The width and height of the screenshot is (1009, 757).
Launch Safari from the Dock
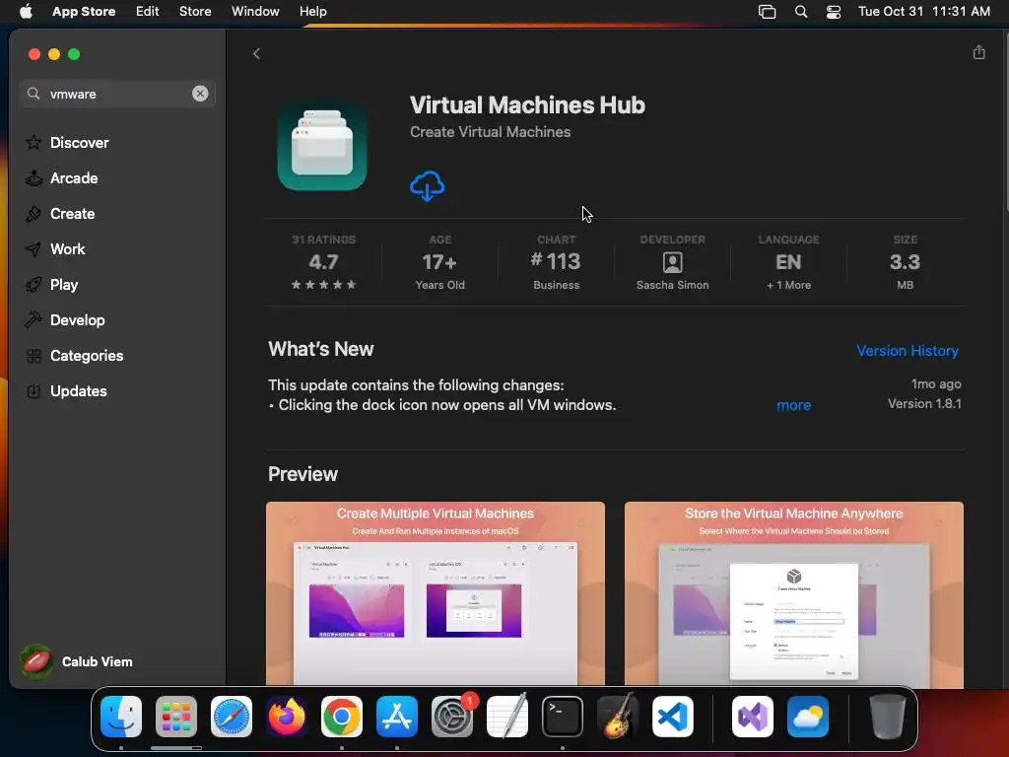pos(232,717)
